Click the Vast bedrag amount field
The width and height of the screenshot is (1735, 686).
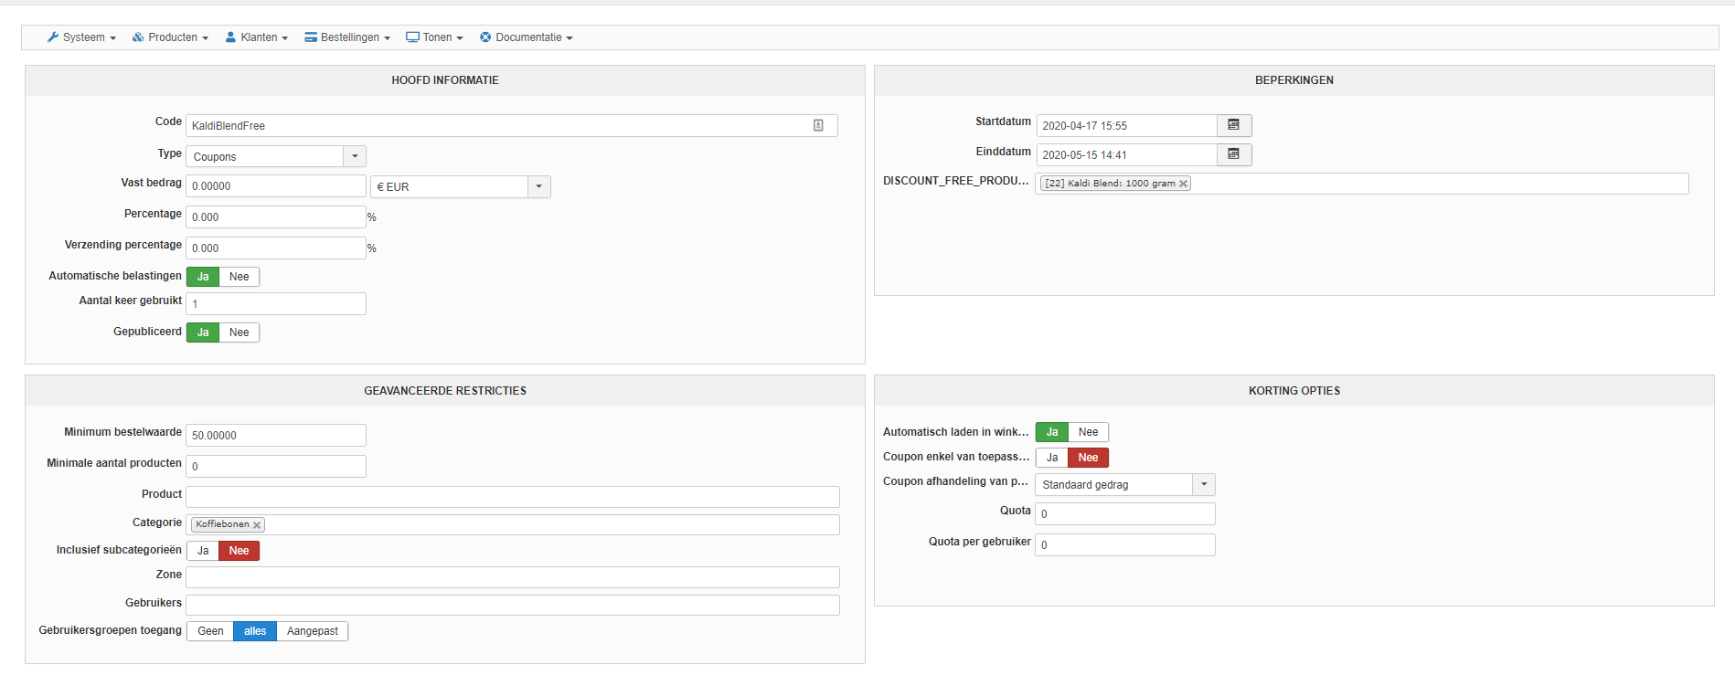276,186
